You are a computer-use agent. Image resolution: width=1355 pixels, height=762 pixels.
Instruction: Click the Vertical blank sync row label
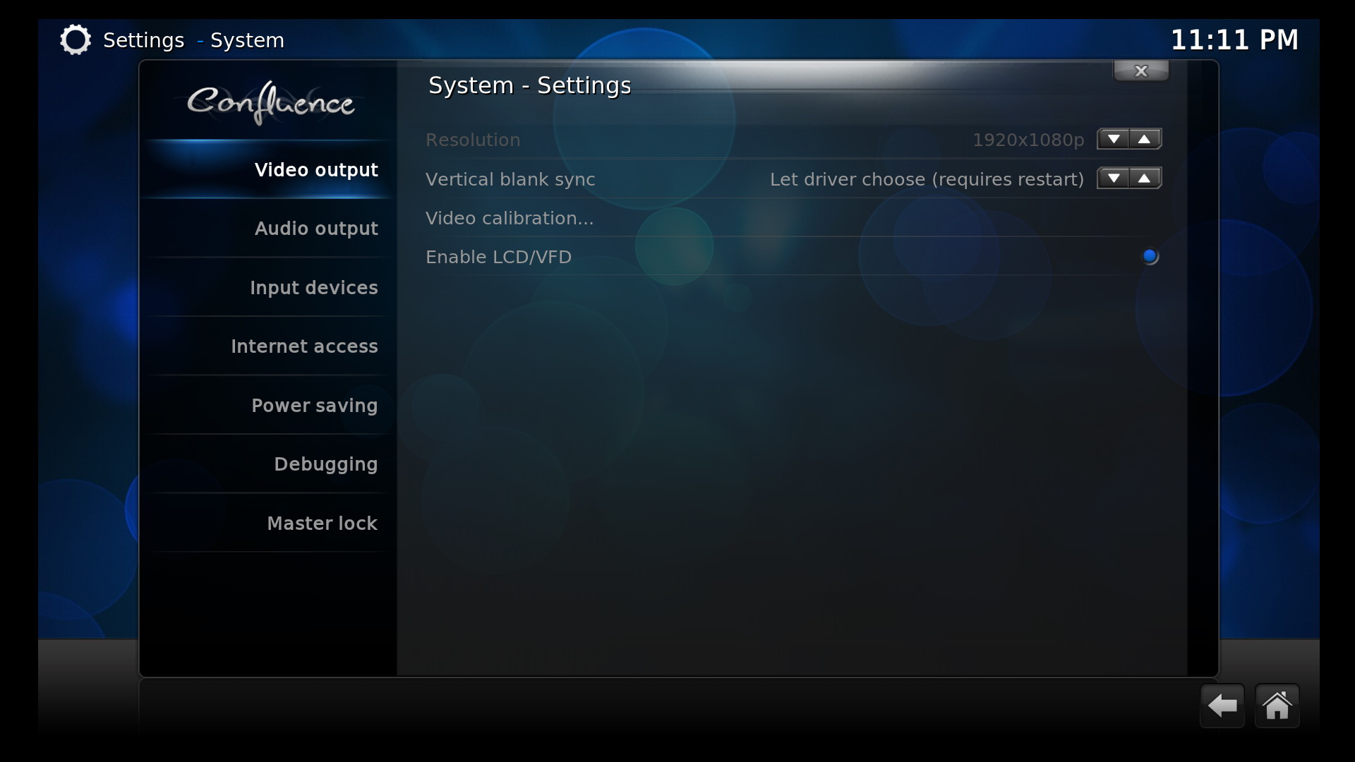pyautogui.click(x=510, y=179)
